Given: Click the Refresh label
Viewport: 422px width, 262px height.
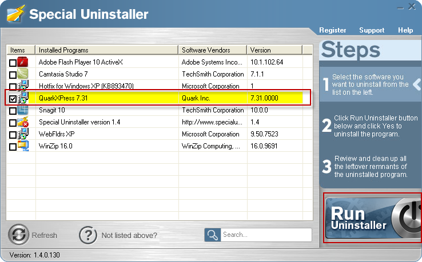Looking at the screenshot, I should 45,235.
